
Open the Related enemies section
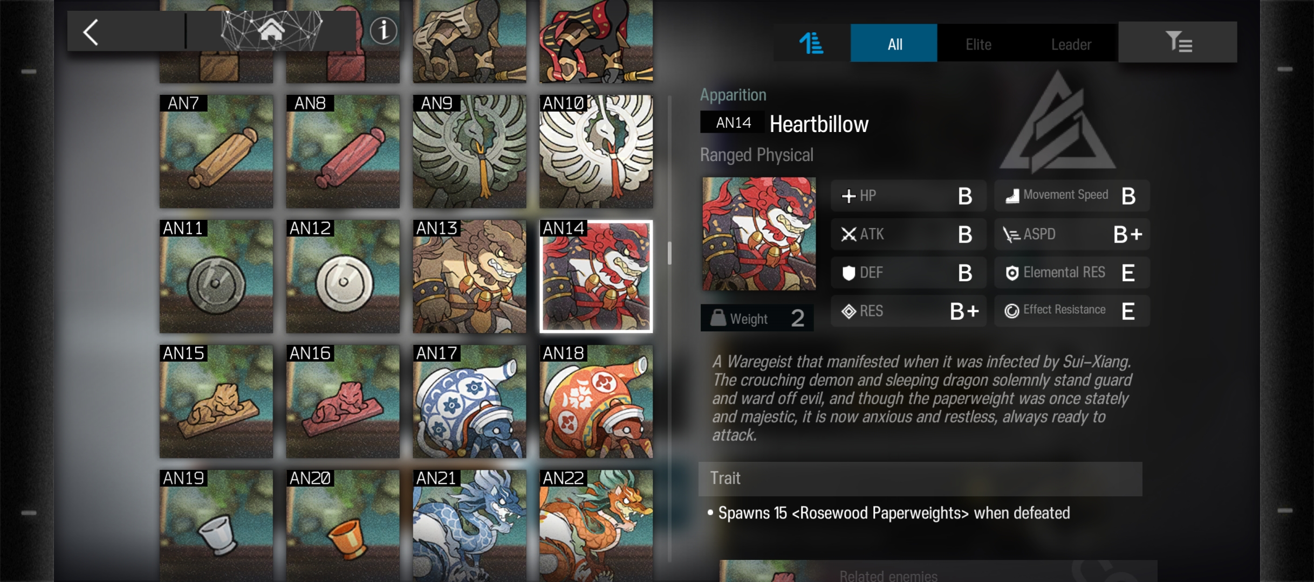[939, 571]
